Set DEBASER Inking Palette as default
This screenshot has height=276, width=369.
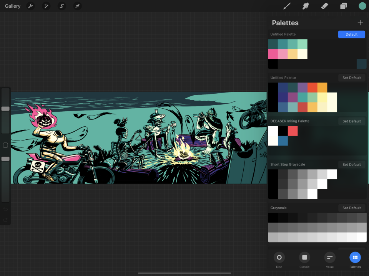[x=352, y=121]
